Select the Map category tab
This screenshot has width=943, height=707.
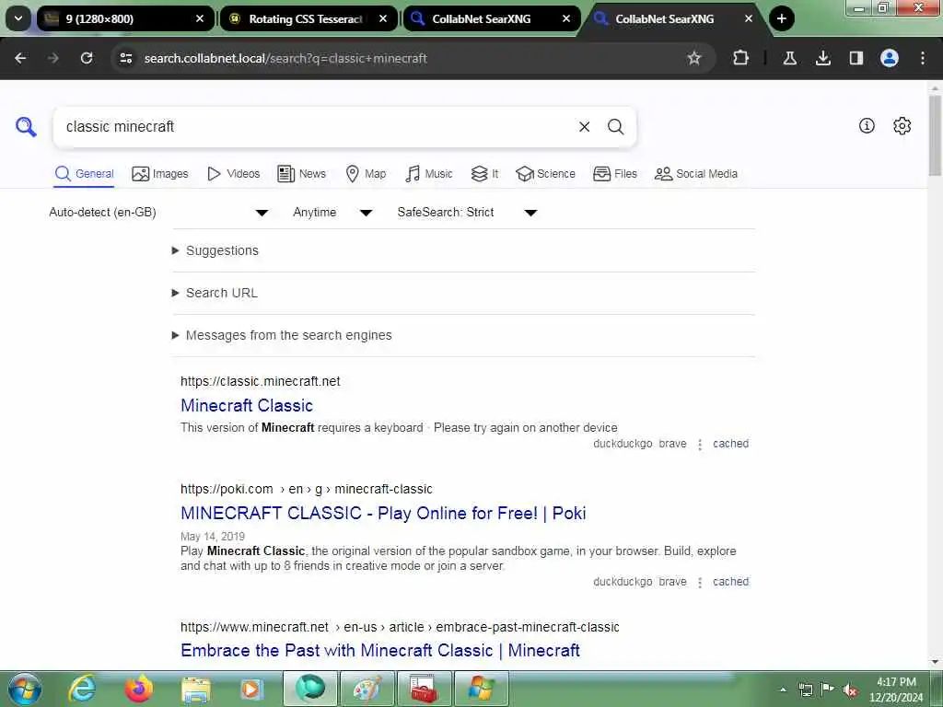click(366, 174)
